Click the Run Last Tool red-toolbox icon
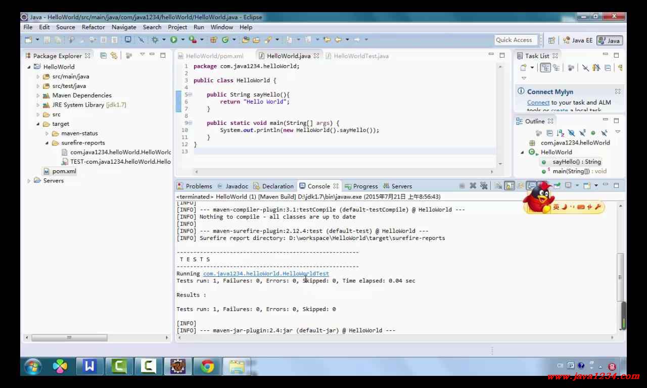This screenshot has width=647, height=388. pyautogui.click(x=193, y=40)
